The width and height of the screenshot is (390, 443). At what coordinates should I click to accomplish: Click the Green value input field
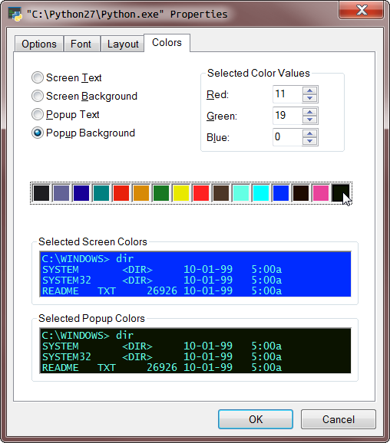coord(287,116)
